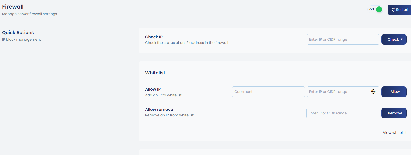Click the Whitelist section title
The image size is (411, 155).
tap(155, 73)
